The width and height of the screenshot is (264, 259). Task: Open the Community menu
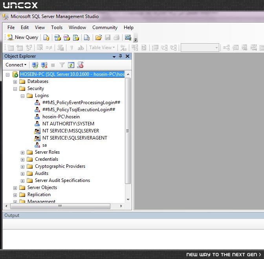tap(105, 28)
